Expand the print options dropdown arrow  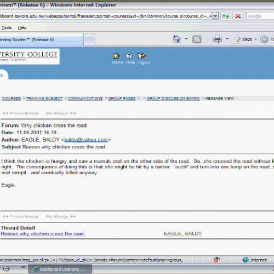tap(227, 39)
